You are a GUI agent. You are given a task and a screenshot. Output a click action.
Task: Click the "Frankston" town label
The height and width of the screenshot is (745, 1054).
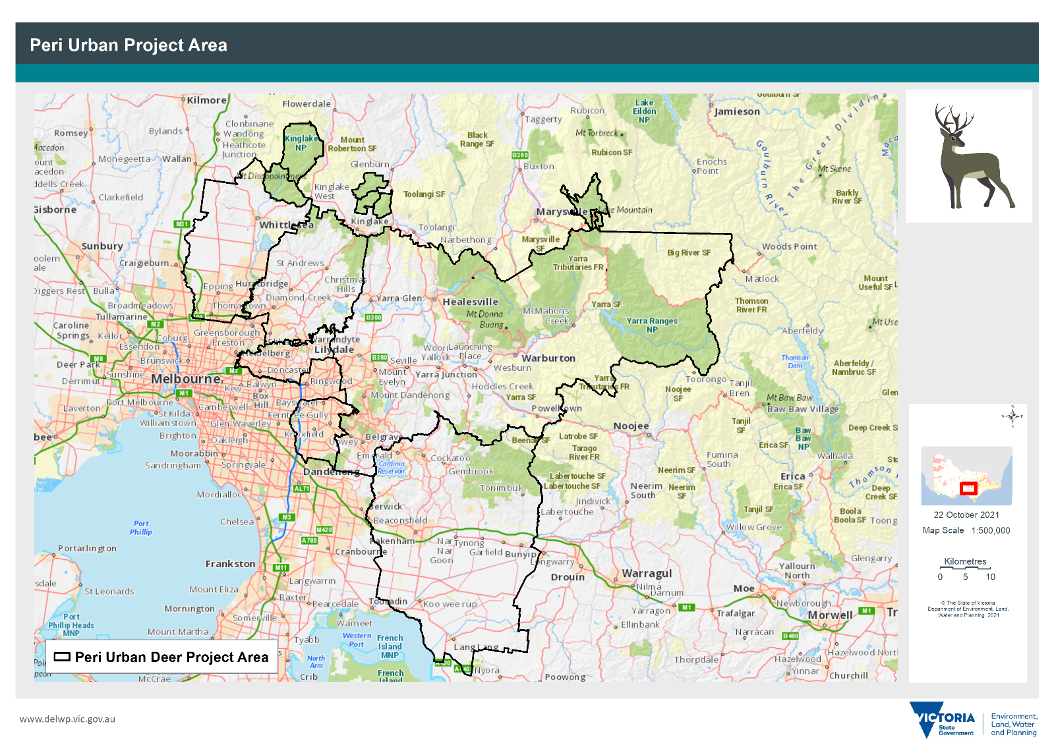pos(230,563)
